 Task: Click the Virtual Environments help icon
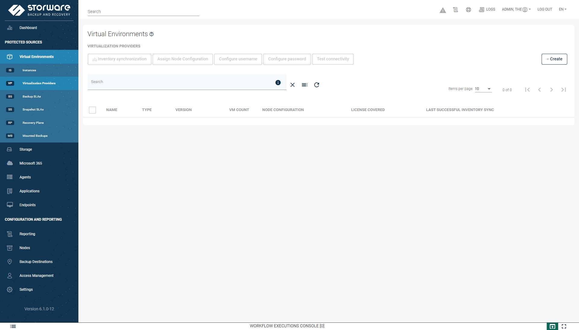click(x=152, y=34)
